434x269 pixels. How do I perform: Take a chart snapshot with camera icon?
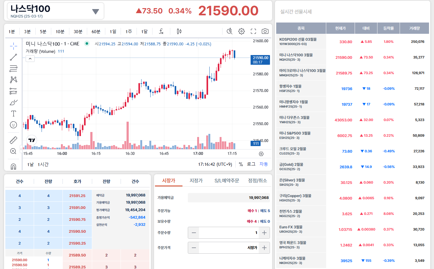(265, 31)
